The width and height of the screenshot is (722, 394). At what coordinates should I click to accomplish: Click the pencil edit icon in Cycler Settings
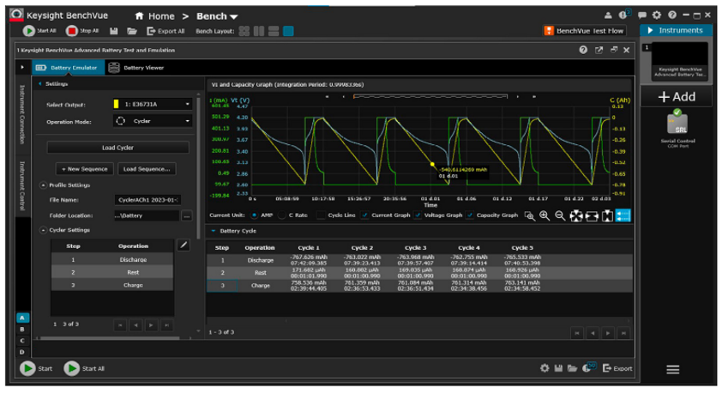point(183,245)
